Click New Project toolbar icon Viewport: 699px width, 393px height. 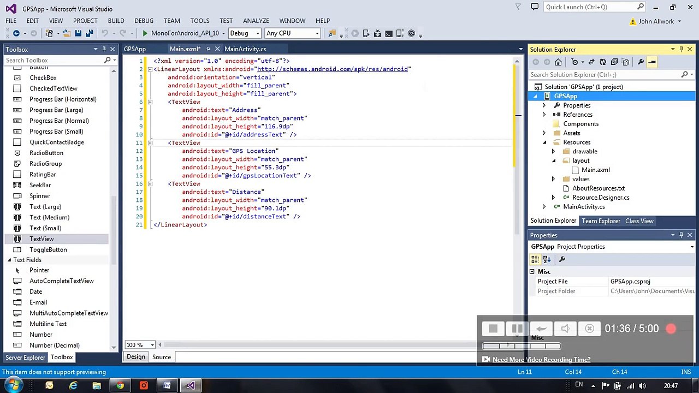(x=50, y=33)
